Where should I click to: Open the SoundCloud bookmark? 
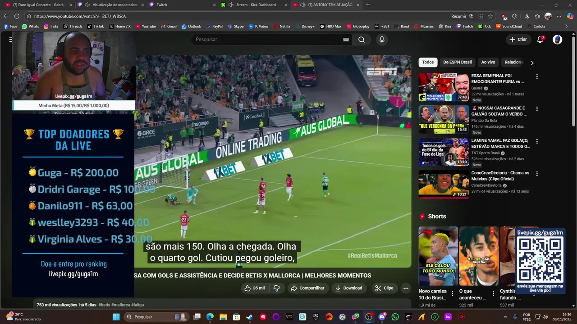tap(509, 26)
